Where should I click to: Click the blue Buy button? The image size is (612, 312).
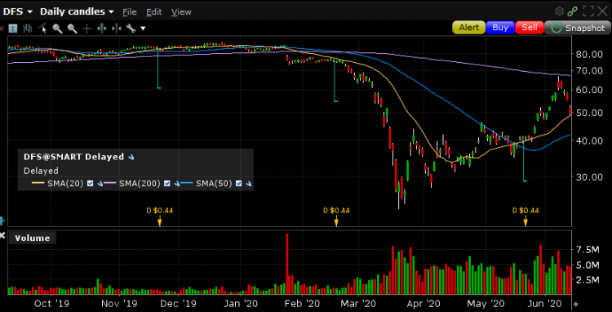point(500,28)
